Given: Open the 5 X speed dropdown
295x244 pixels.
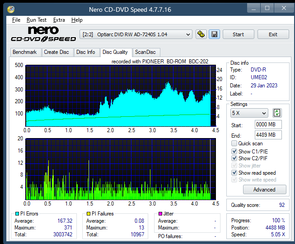Looking at the screenshot, I should [249, 113].
